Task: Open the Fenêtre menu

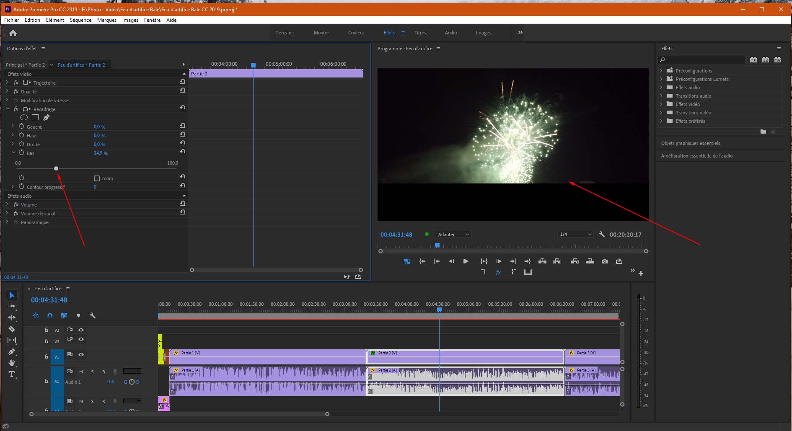Action: pyautogui.click(x=152, y=20)
